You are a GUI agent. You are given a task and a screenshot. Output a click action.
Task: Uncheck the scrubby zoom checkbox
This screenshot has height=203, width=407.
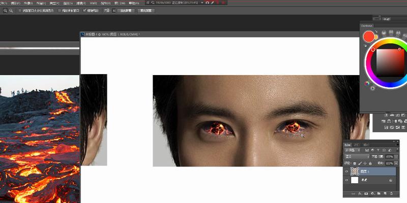point(84,11)
